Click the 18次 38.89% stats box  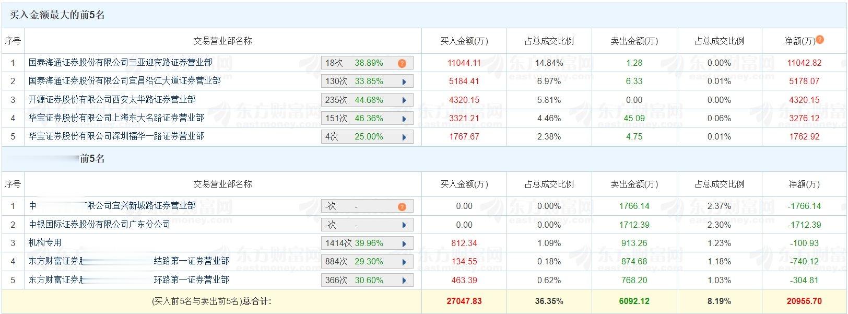point(367,63)
